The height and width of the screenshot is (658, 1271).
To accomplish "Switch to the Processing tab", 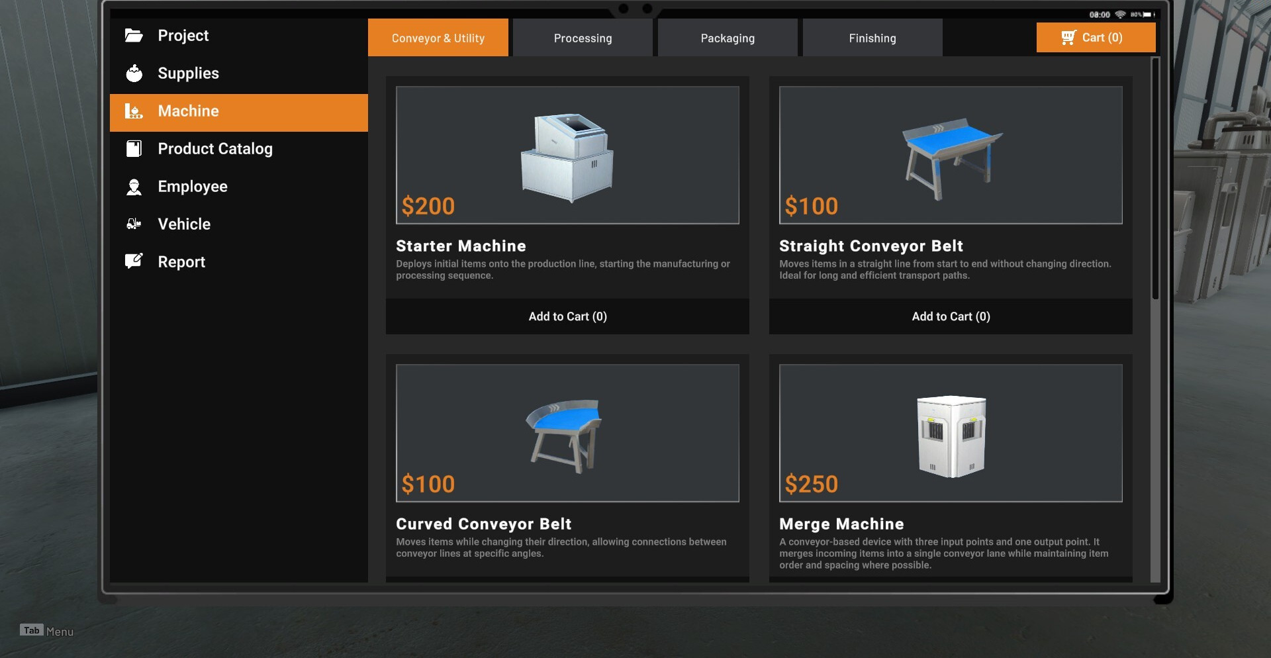I will click(x=583, y=38).
